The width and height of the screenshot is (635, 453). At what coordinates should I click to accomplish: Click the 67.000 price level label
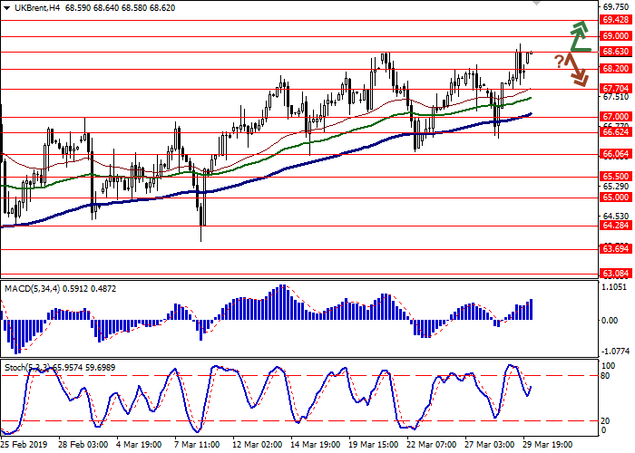point(616,117)
